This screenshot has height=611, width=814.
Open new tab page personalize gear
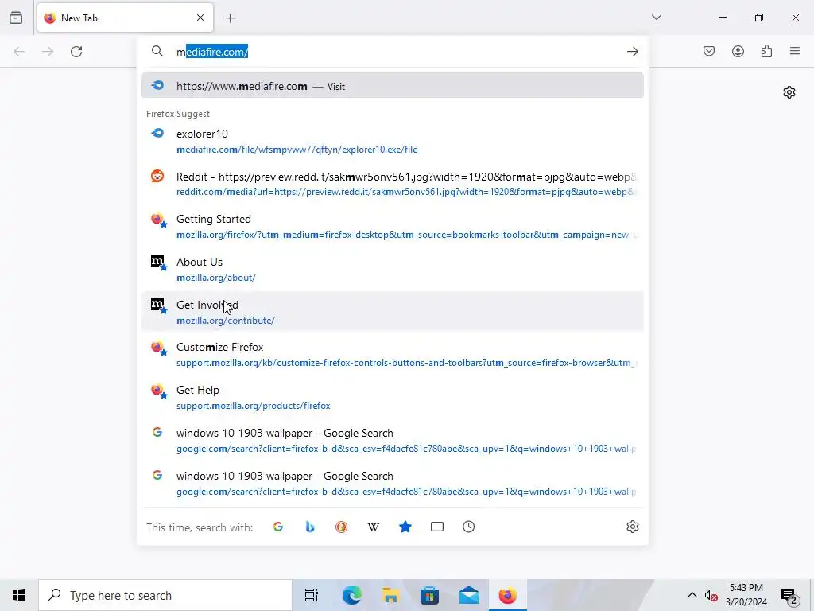coord(789,92)
